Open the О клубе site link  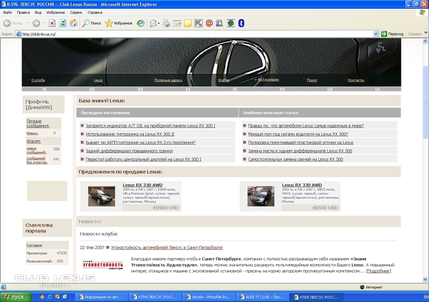(38, 80)
